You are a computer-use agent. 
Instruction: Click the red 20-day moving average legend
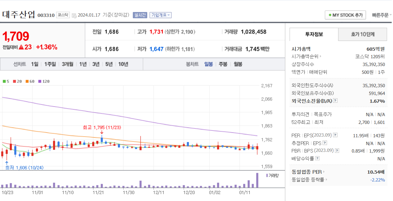click(17, 81)
